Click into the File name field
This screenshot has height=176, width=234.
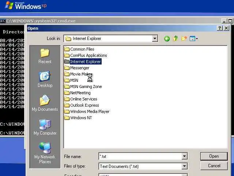click(140, 157)
